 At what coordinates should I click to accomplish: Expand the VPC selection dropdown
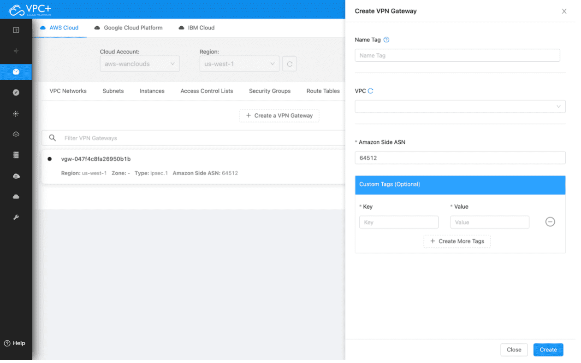click(x=460, y=106)
